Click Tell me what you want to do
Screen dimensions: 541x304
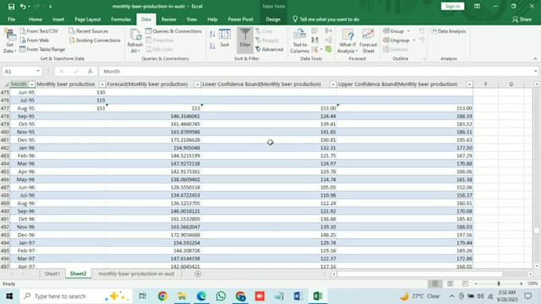(x=326, y=19)
